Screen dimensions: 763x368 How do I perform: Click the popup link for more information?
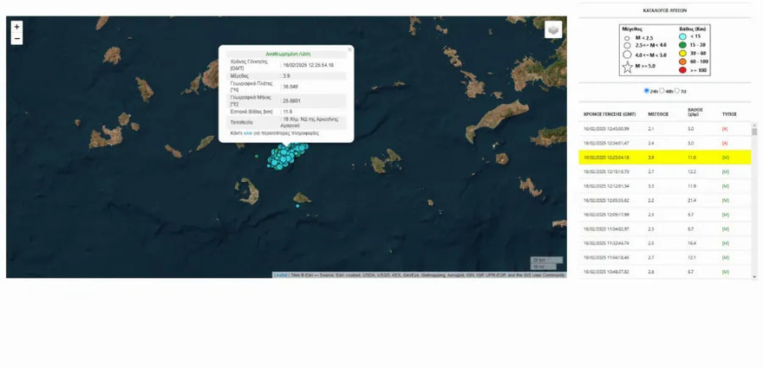246,133
